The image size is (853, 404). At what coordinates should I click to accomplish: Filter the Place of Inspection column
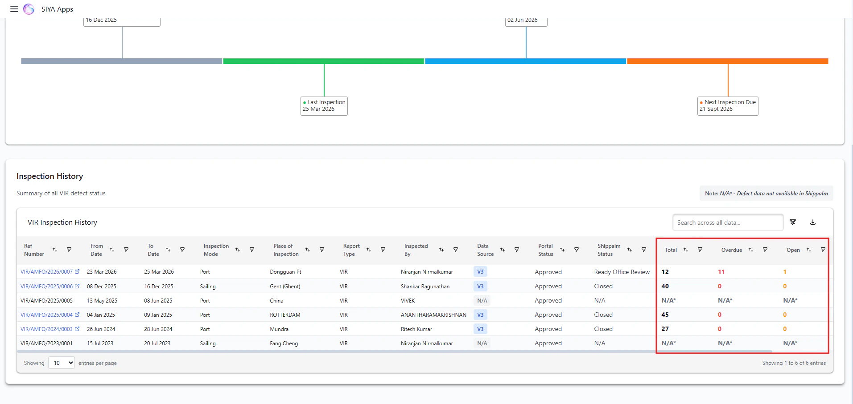(x=322, y=250)
